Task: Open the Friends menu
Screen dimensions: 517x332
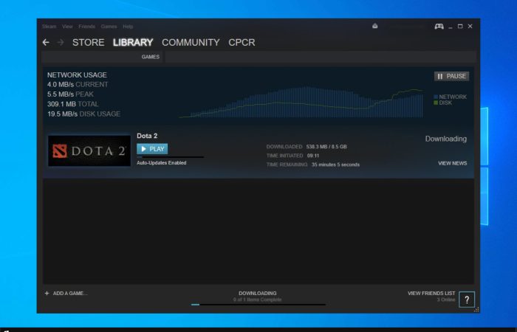Action: click(x=86, y=27)
